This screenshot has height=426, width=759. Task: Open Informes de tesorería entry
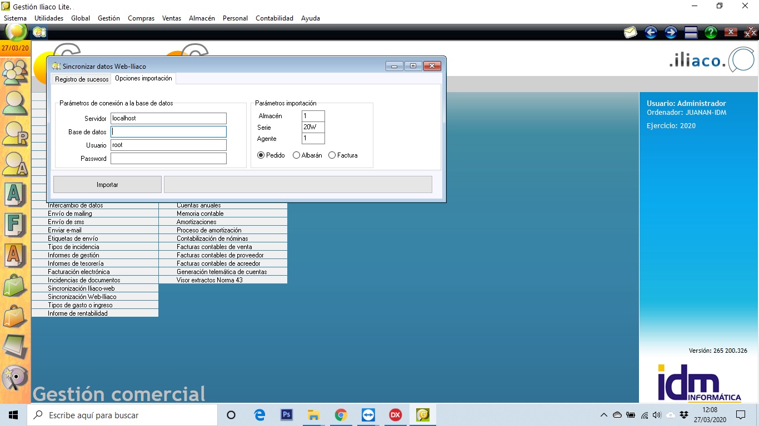point(95,263)
